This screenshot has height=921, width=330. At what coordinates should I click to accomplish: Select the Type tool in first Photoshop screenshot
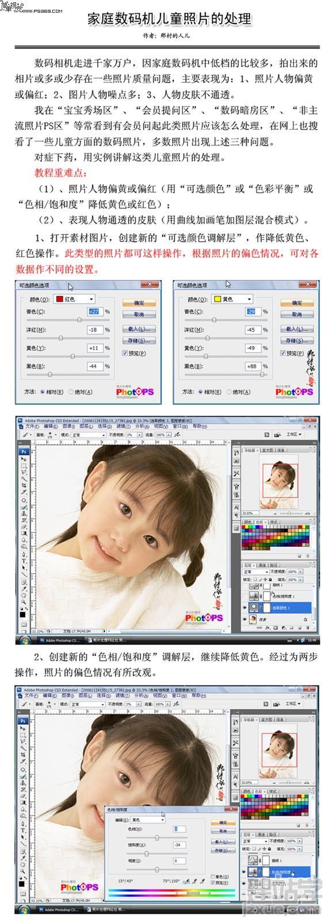[x=25, y=560]
